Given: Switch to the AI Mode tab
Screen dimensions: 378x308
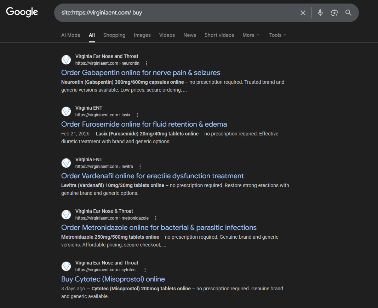Looking at the screenshot, I should click(x=71, y=35).
